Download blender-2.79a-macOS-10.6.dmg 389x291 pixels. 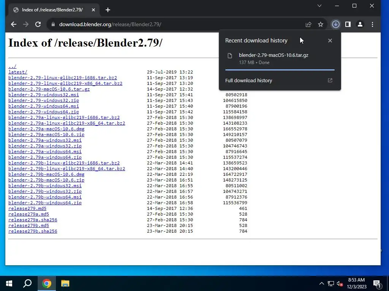tap(46, 129)
